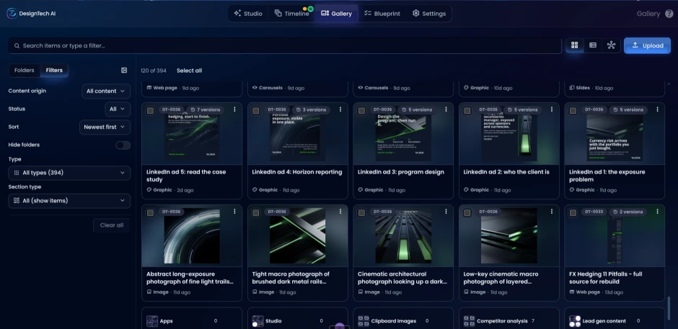This screenshot has width=678, height=329.
Task: Click the DT-0033 tag on FX Hedging
Action: 594,212
